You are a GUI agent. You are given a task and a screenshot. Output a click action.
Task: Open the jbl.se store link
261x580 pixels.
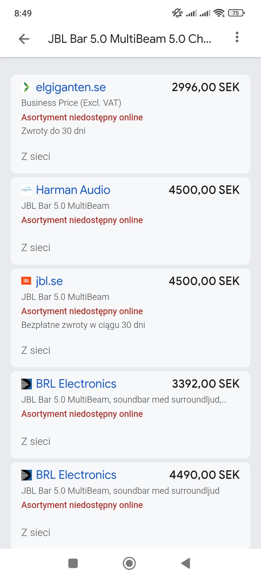coord(49,281)
